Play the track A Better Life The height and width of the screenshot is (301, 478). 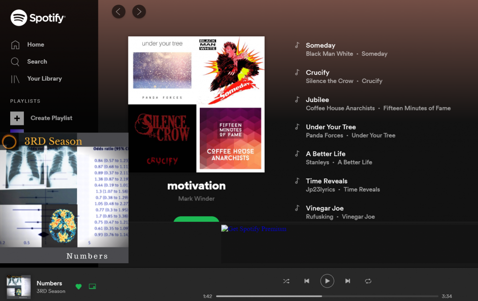click(x=325, y=154)
